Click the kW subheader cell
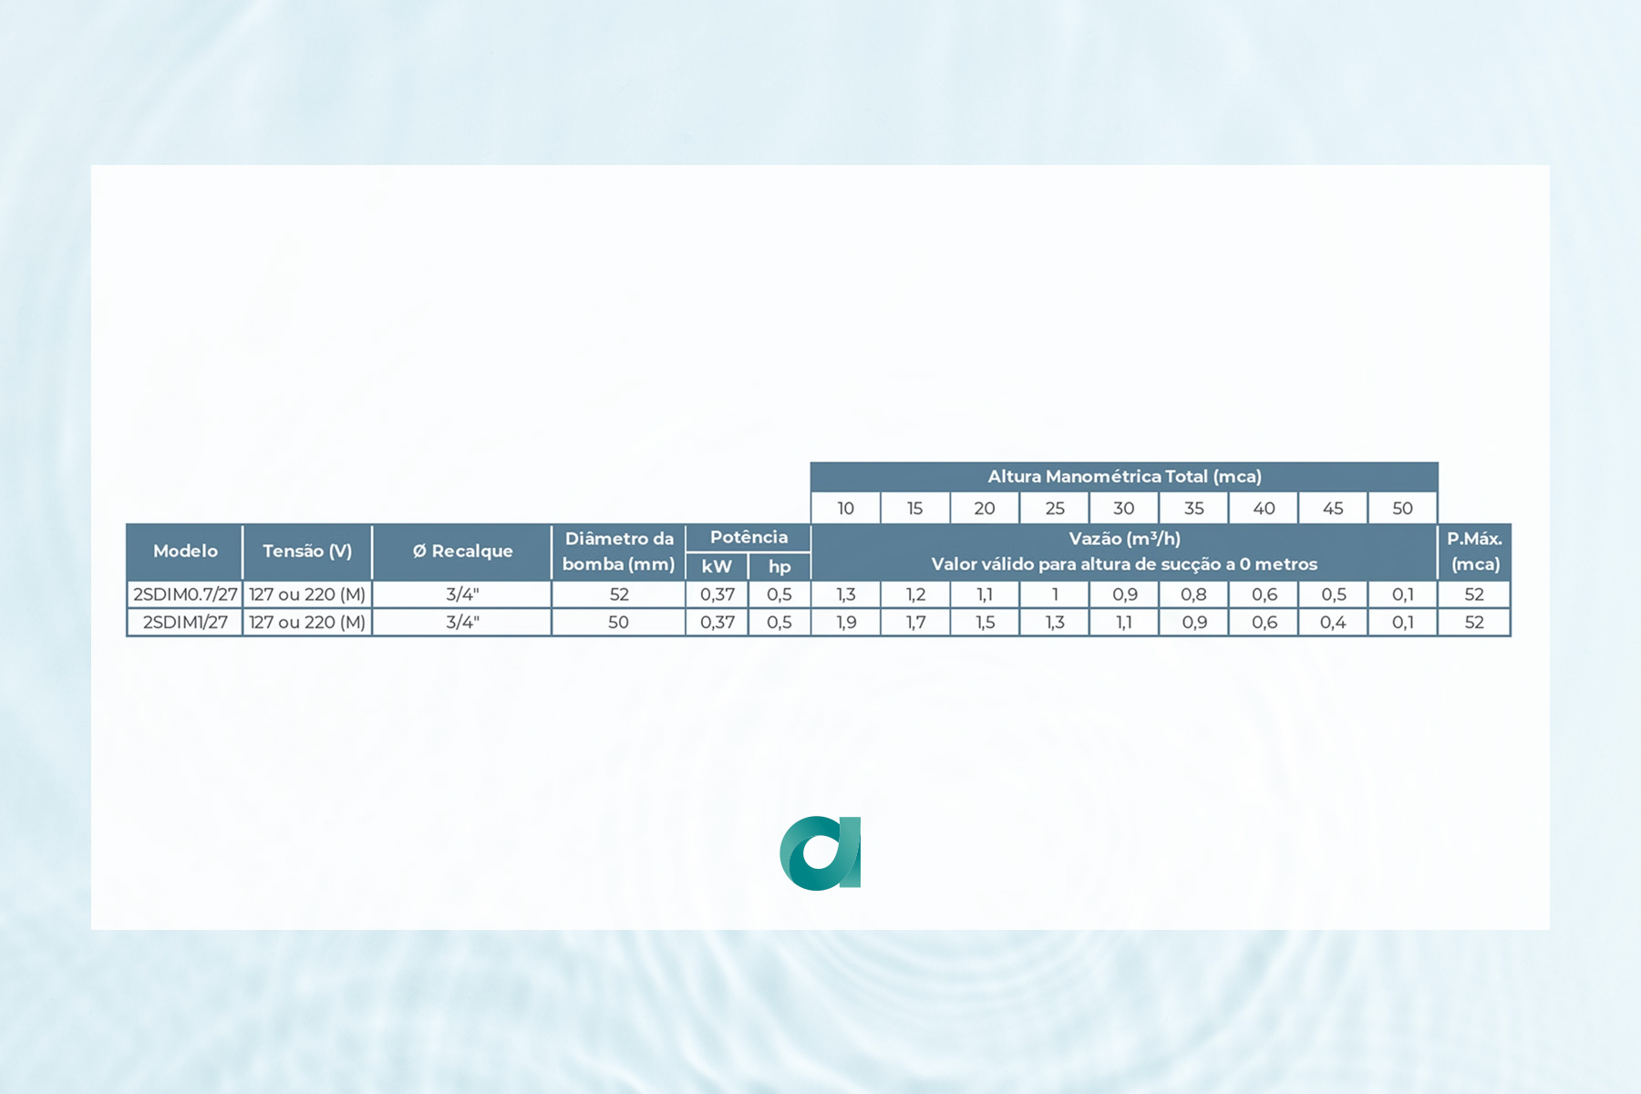This screenshot has width=1641, height=1094. [x=717, y=566]
